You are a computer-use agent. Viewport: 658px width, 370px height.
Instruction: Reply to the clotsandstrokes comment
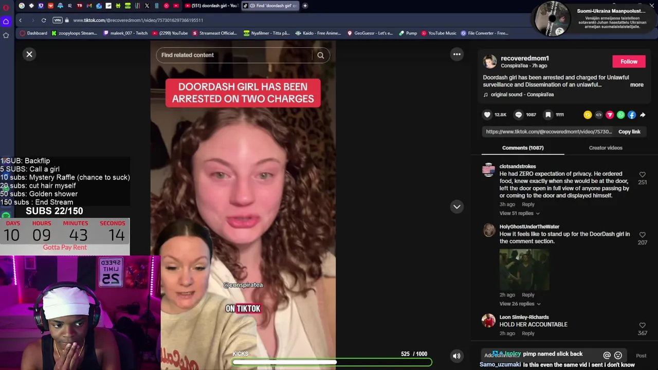tap(528, 205)
